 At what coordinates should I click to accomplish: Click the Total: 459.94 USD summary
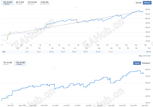[x=145, y=56]
